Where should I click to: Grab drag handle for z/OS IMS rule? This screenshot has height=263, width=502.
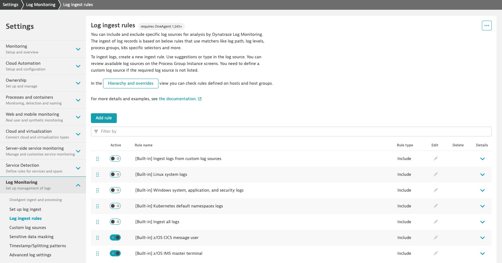[x=98, y=254]
